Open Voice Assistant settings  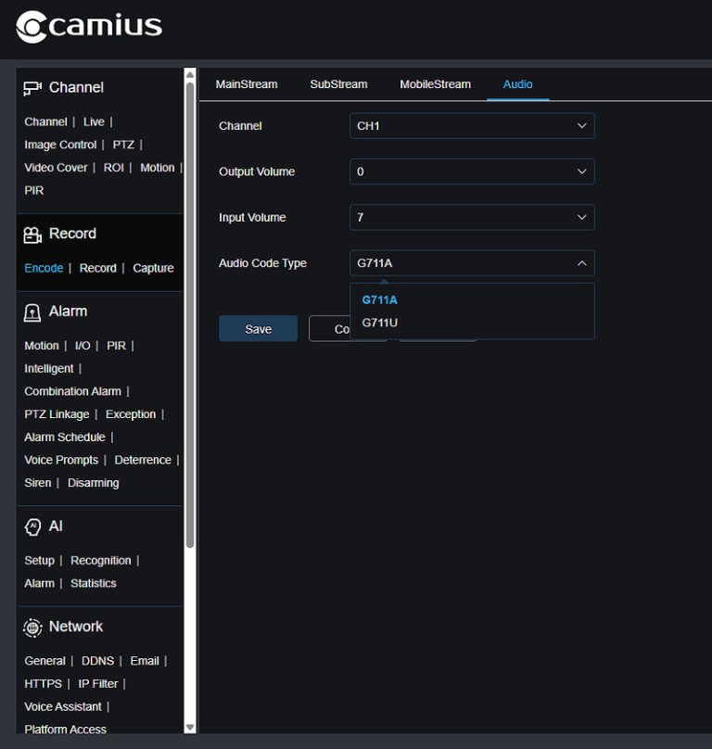point(63,706)
